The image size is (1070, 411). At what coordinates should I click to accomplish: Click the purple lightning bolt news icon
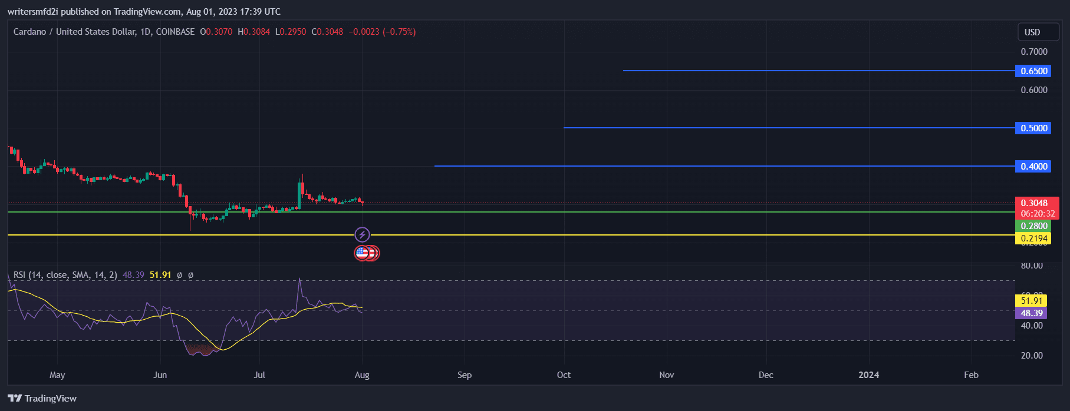[x=362, y=235]
